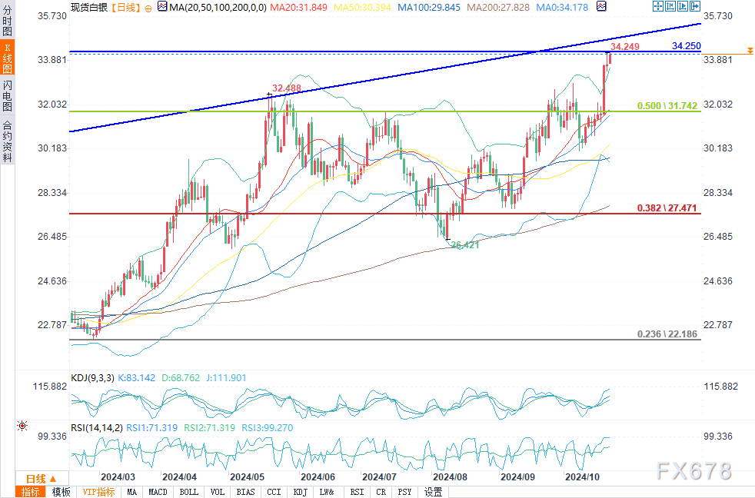Click the 现货白银 instrument title
The width and height of the screenshot is (755, 498).
(x=89, y=7)
